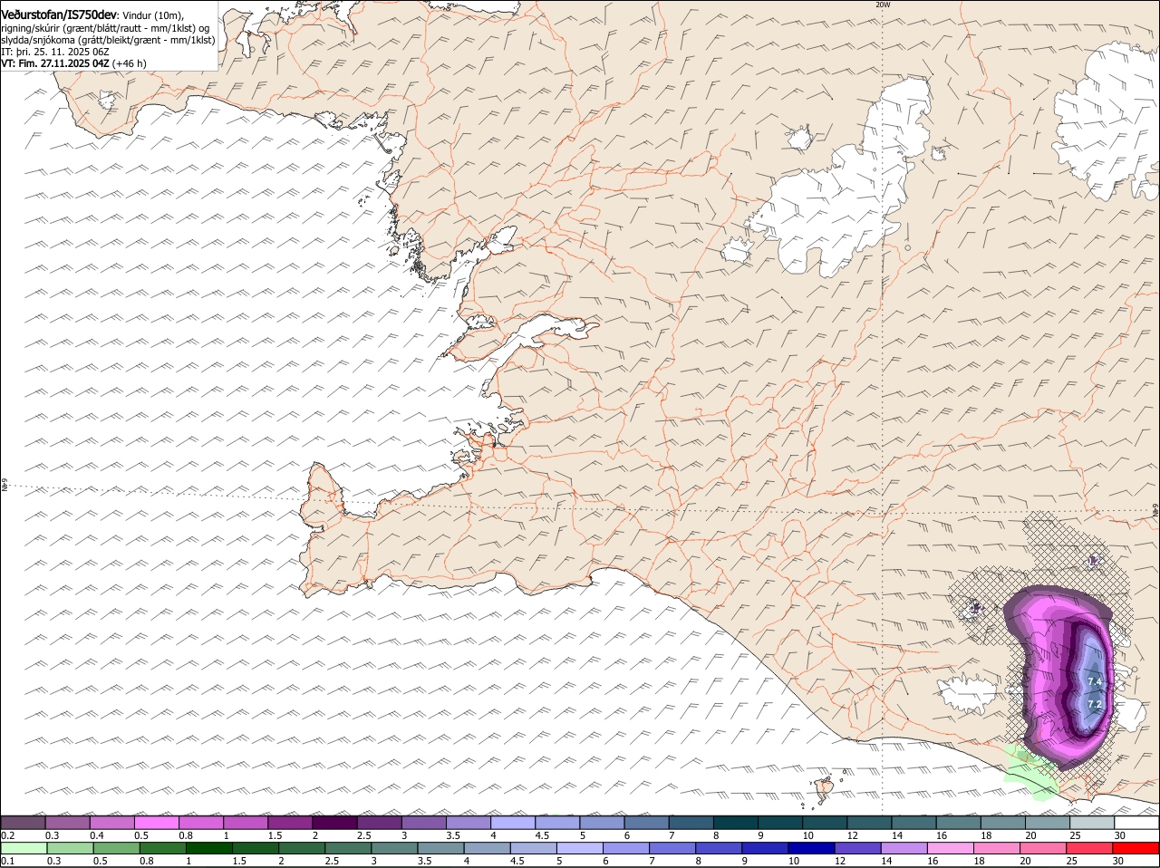Viewport: 1160px width, 868px height.
Task: Click the dark blue bottom swatch between 10 and 12
Action: [x=811, y=848]
